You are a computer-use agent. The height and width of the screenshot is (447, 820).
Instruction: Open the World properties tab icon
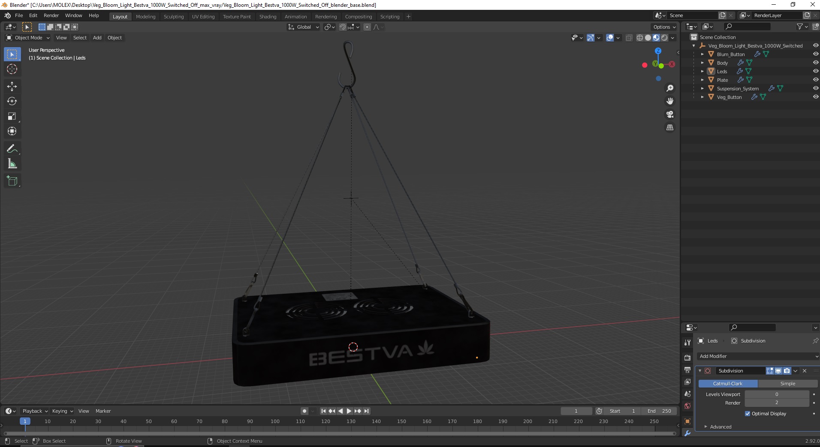tap(687, 406)
